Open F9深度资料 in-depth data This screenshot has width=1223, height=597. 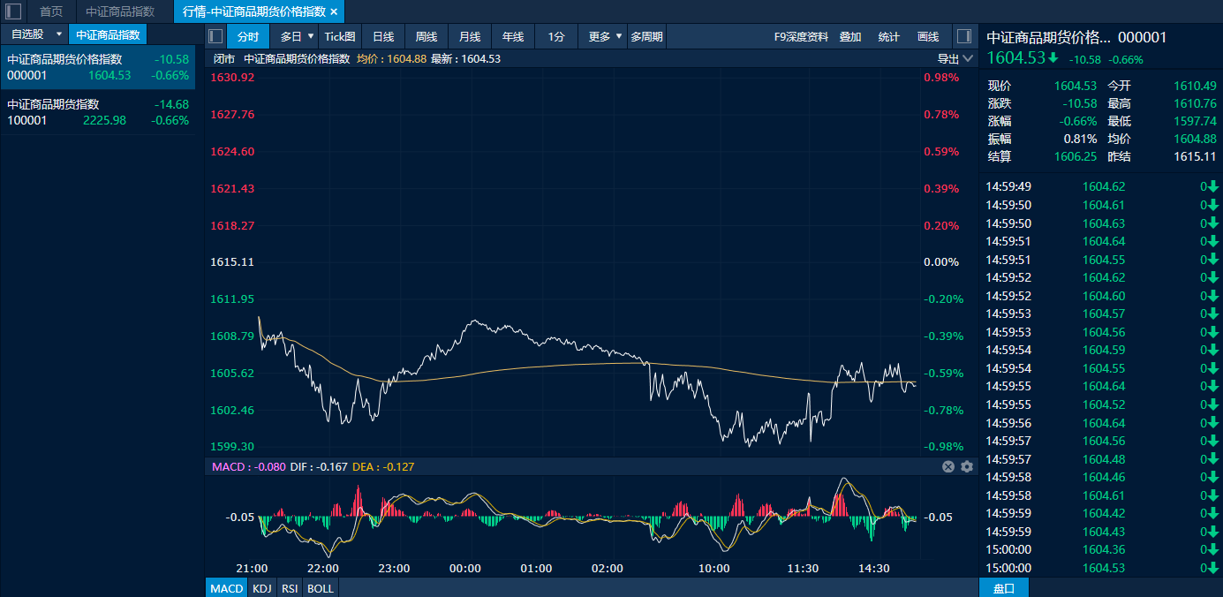tap(801, 36)
